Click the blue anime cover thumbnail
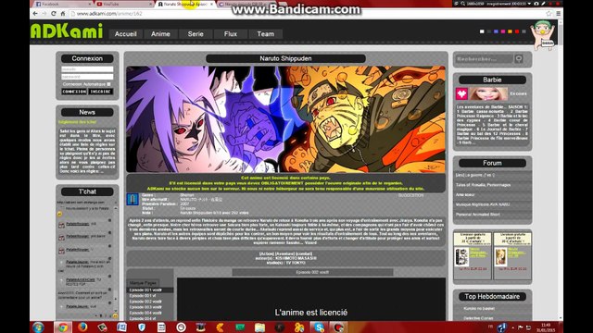Viewport: 593px width, 333px height. click(x=132, y=200)
